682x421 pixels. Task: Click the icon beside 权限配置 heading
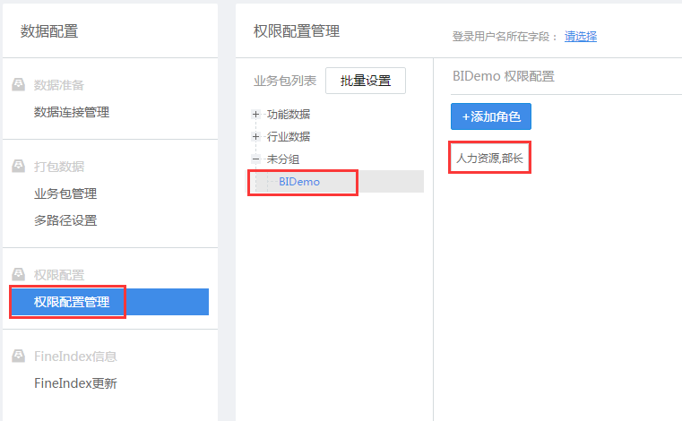18,274
